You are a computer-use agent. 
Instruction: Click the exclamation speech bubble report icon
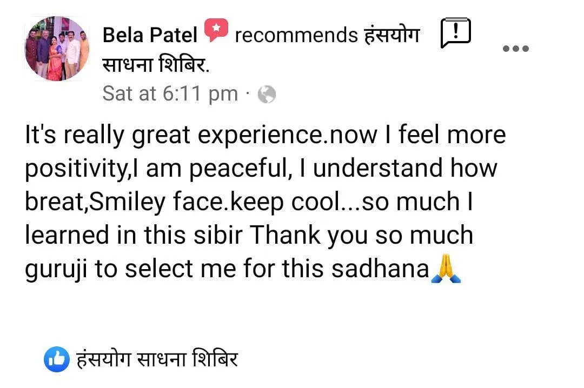click(x=455, y=33)
